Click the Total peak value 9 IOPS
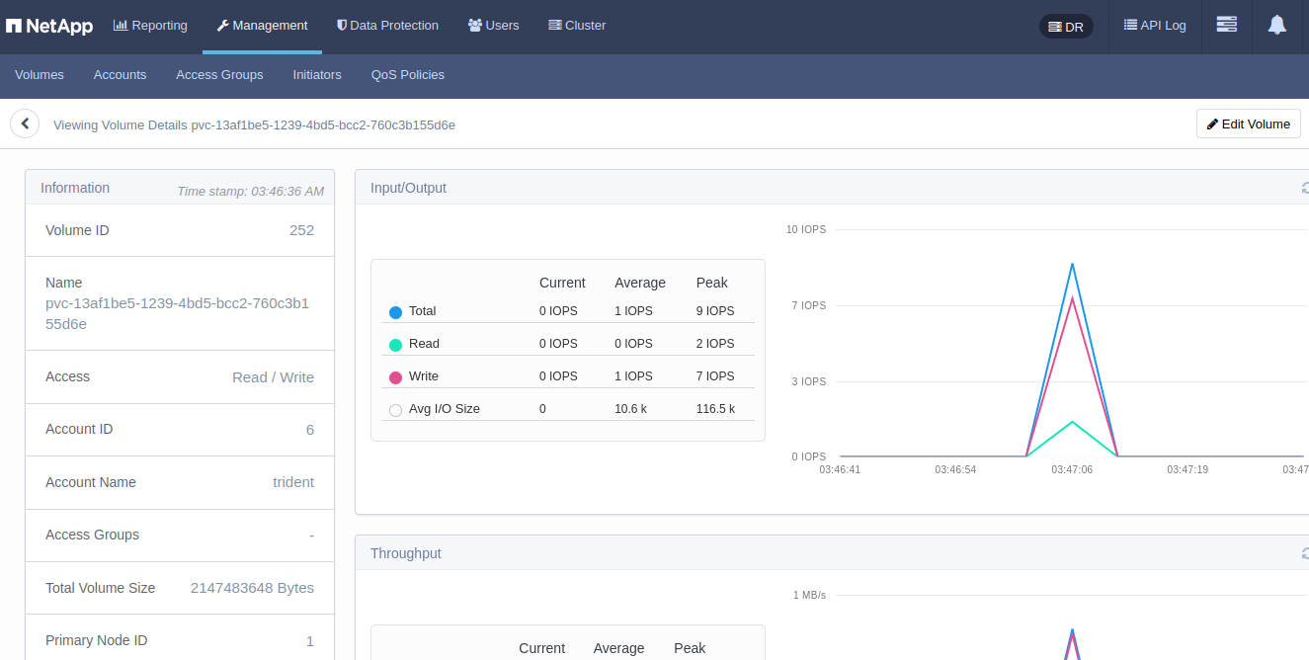This screenshot has width=1309, height=660. 715,311
